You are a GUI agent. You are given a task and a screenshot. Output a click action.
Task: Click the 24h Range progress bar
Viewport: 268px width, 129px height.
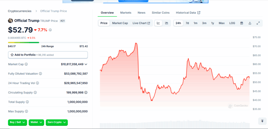point(48,42)
